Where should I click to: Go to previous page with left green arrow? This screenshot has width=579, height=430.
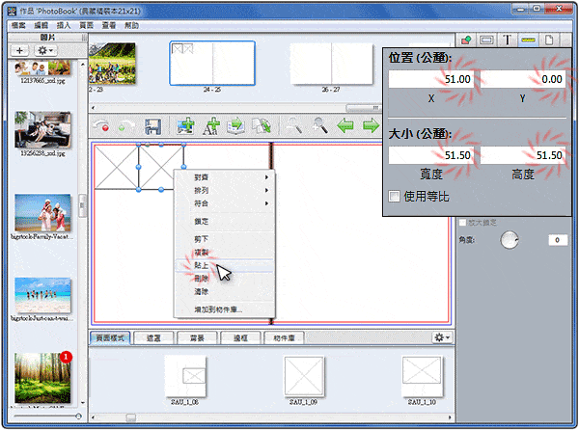point(345,126)
